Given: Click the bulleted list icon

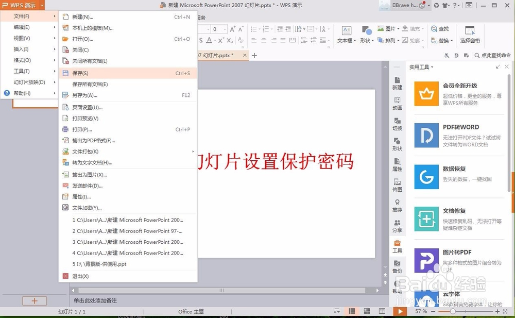Looking at the screenshot, I should pyautogui.click(x=253, y=29).
